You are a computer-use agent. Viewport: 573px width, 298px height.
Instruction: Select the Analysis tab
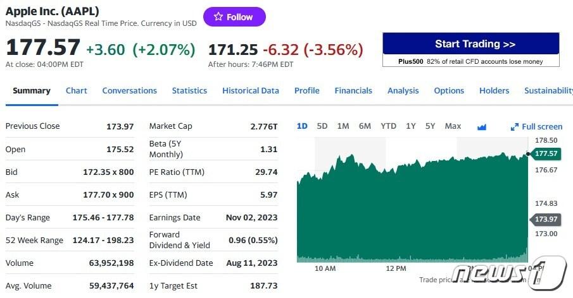pos(403,91)
